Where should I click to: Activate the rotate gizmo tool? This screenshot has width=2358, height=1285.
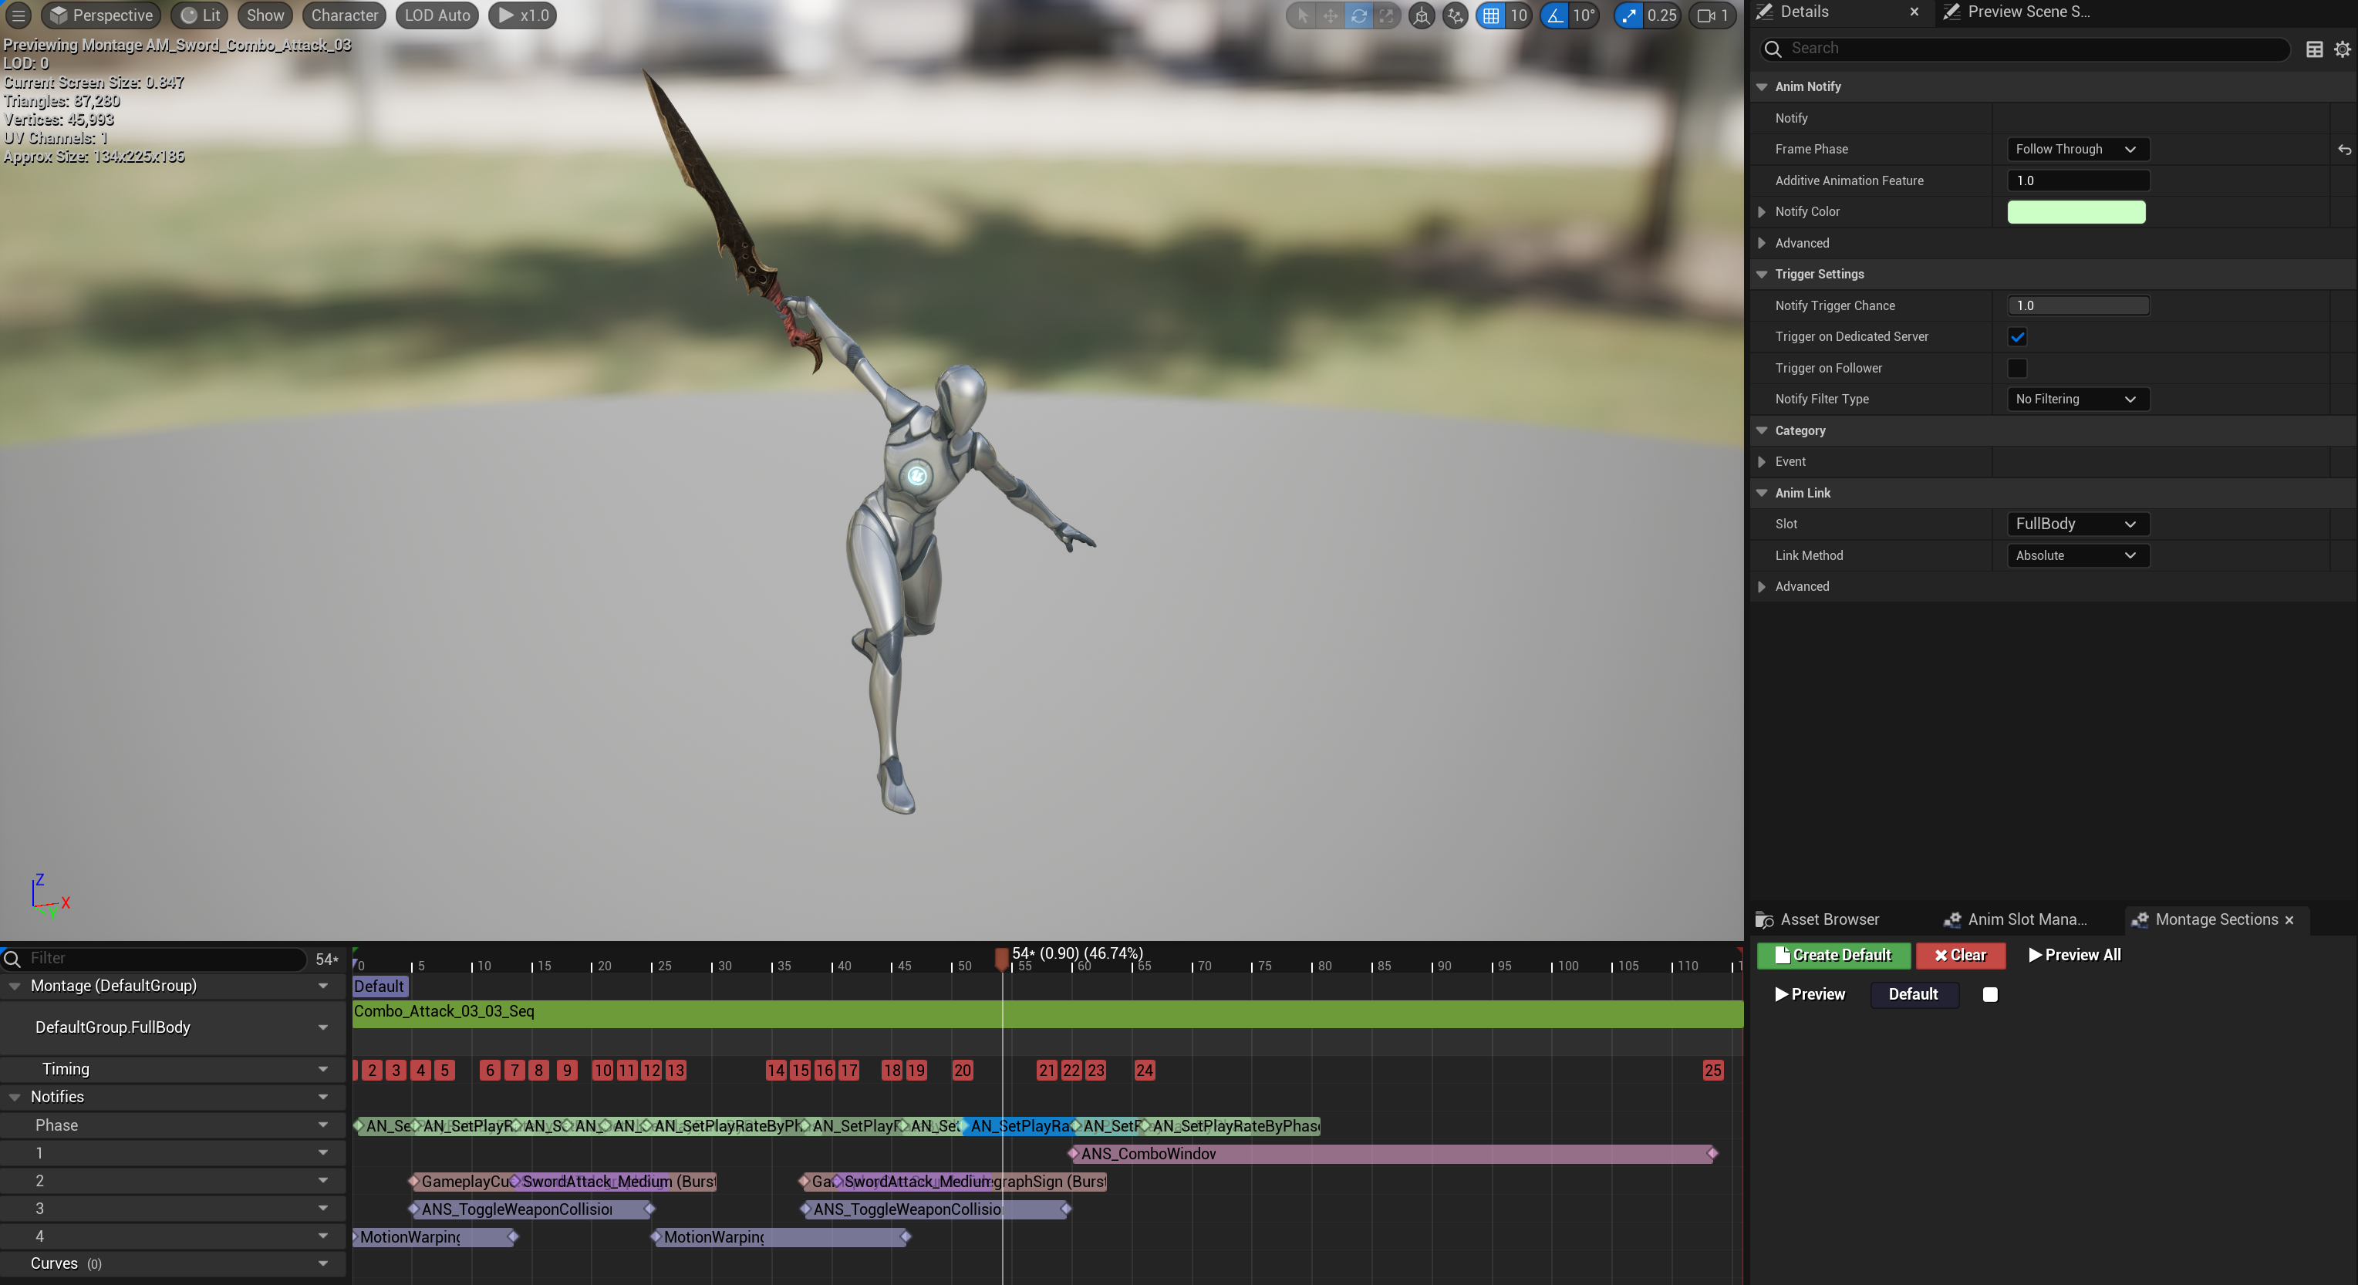[x=1358, y=15]
